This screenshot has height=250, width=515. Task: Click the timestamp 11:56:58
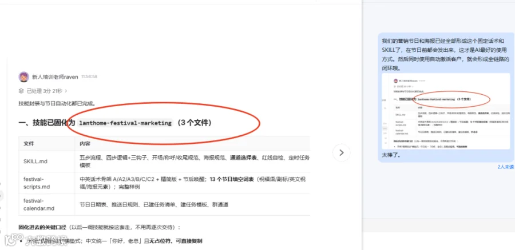coord(89,76)
